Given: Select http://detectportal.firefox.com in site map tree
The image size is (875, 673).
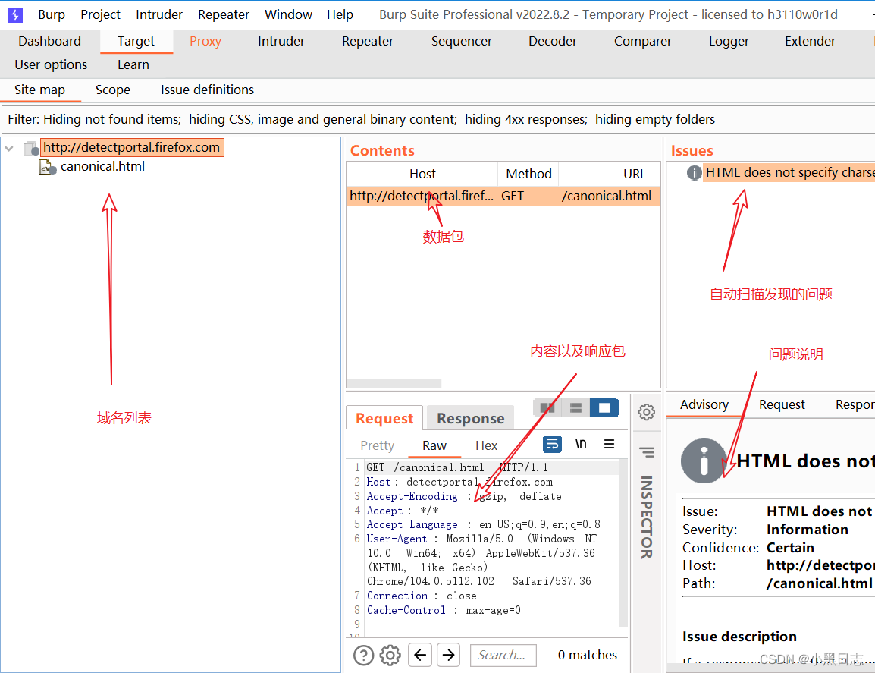Looking at the screenshot, I should point(132,147).
